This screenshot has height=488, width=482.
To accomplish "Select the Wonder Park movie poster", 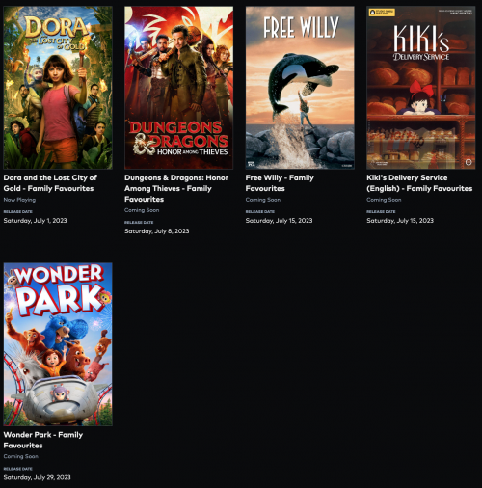I will pos(58,344).
